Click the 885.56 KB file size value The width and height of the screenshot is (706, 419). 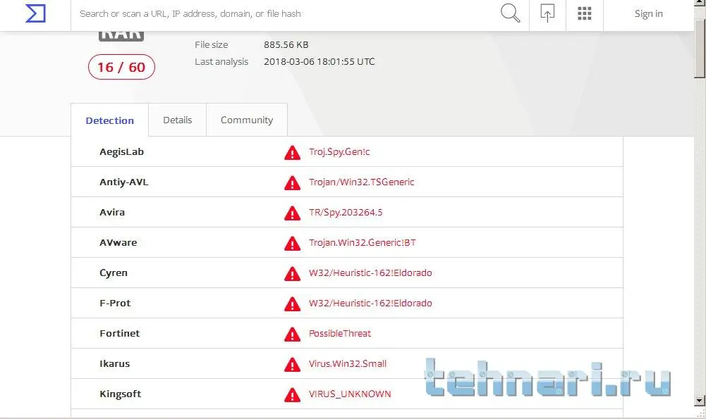(286, 44)
